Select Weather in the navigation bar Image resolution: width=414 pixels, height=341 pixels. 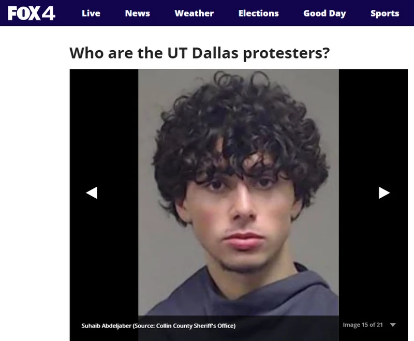coord(194,13)
